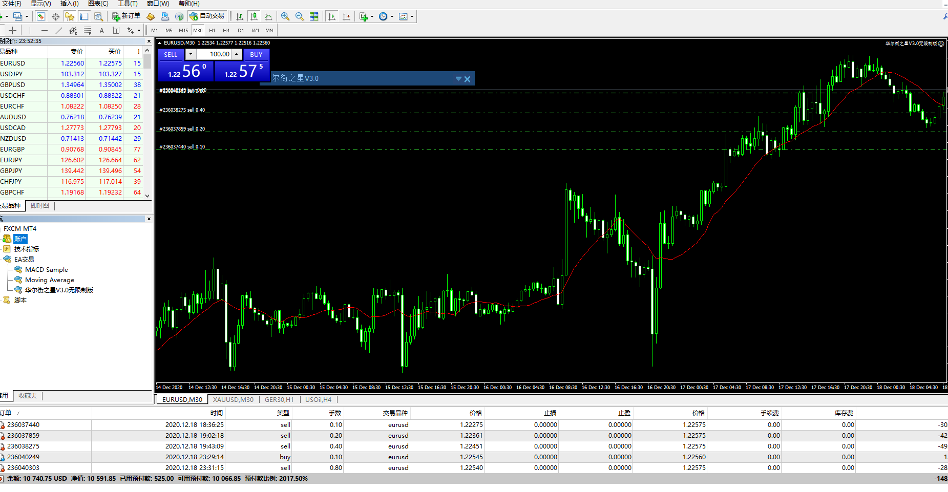Click the New Order (新订单) toolbar button
948x492 pixels.
pyautogui.click(x=126, y=16)
